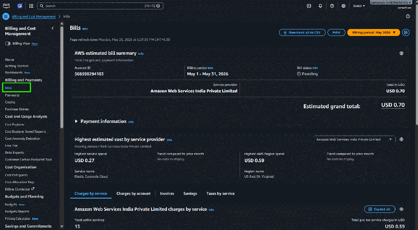Expand all charges by service
The image size is (418, 230).
coord(379,209)
